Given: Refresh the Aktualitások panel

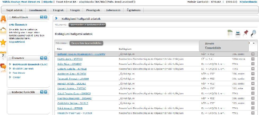Looking at the screenshot, I should 42,17.
